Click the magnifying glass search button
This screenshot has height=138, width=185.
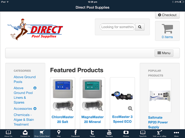point(140,27)
